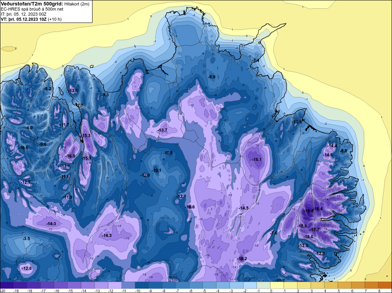The height and width of the screenshot is (293, 392).
Task: Click the legend swatch between -10 and -9
Action: pyautogui.click(x=142, y=285)
